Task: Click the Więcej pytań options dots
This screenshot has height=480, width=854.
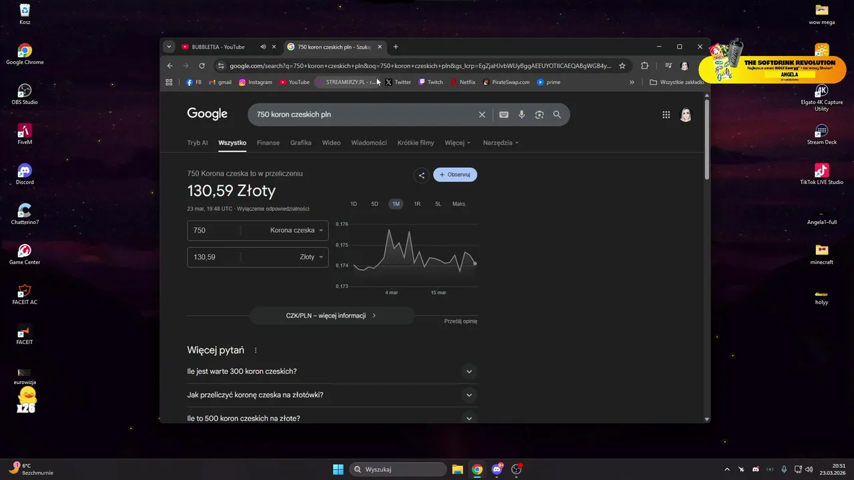Action: tap(256, 351)
